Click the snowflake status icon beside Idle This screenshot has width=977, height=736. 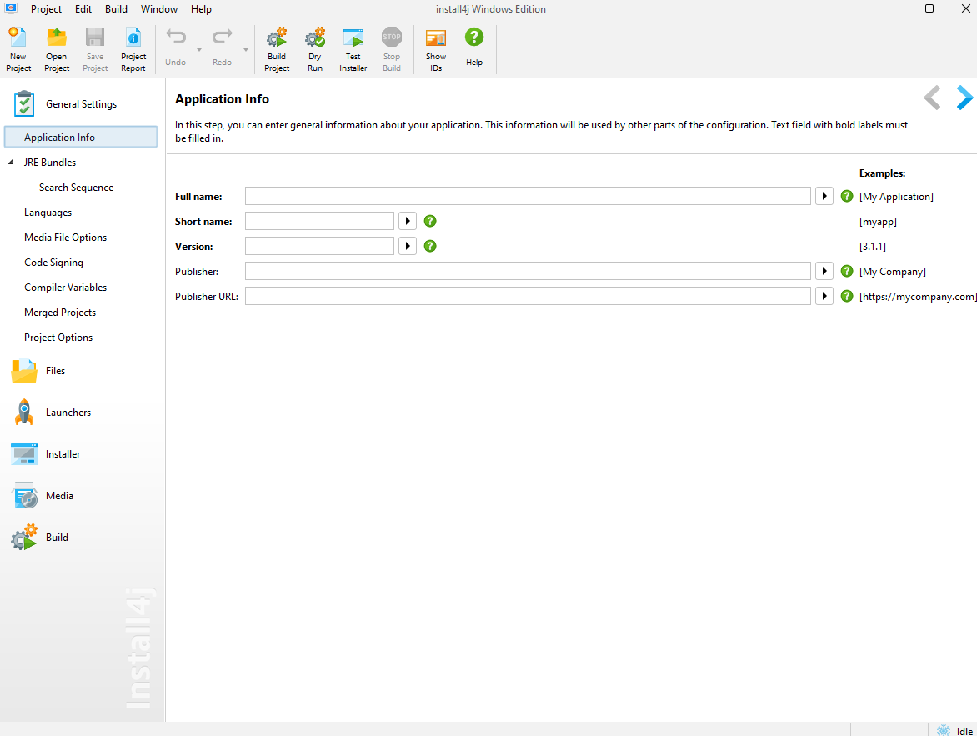pos(944,730)
